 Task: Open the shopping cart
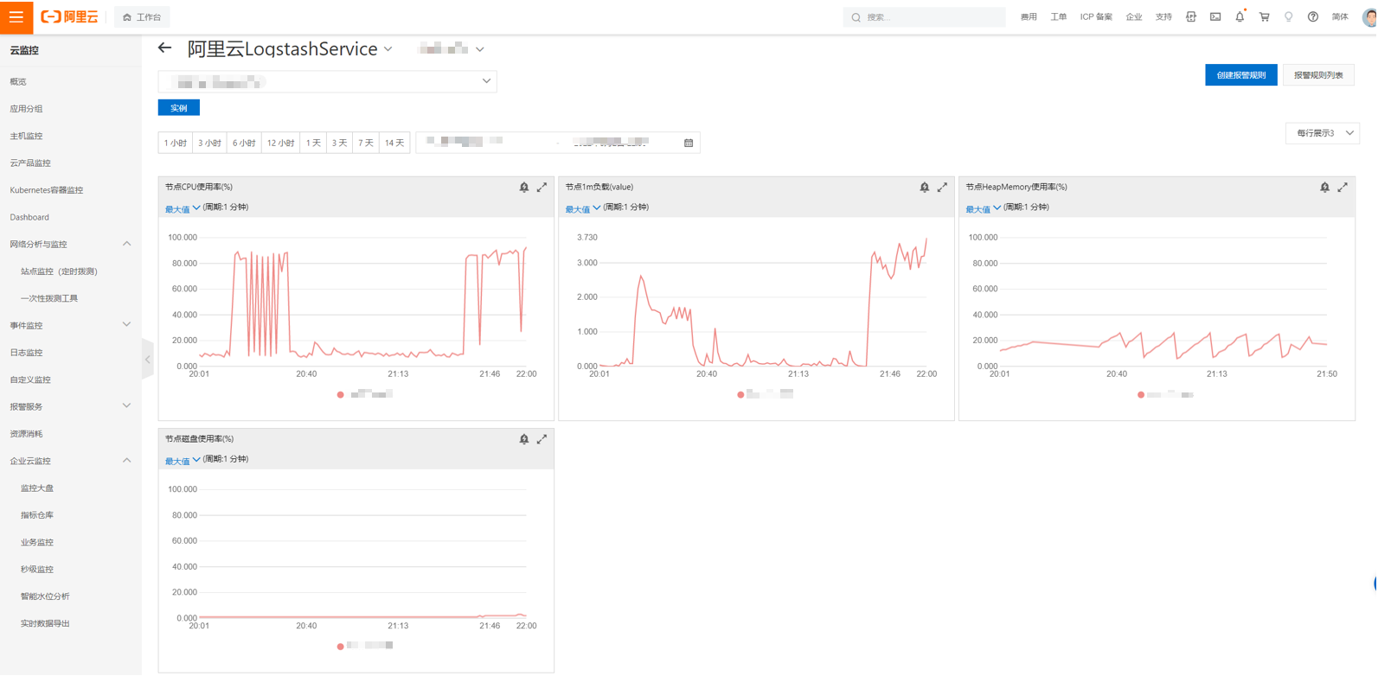click(1264, 16)
